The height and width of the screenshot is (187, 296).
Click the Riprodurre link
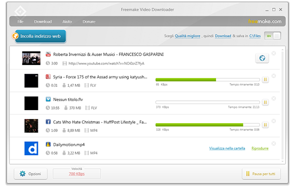click(260, 148)
